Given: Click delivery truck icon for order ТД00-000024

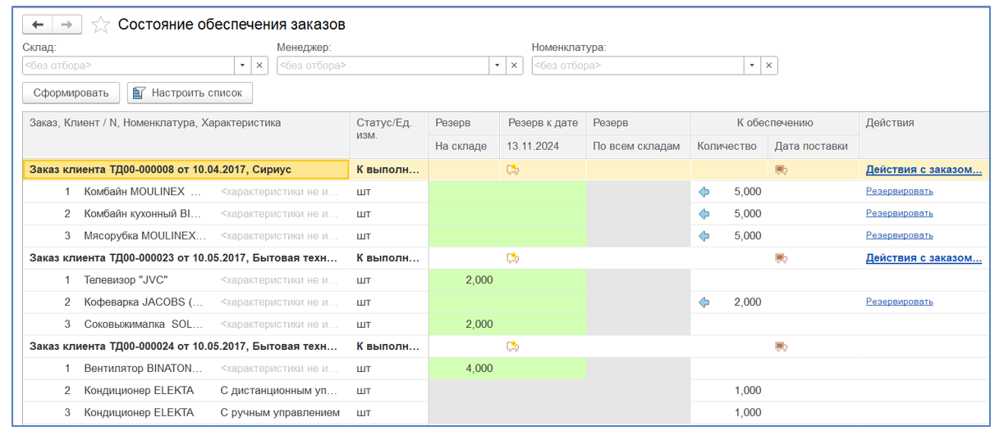Looking at the screenshot, I should coord(781,347).
